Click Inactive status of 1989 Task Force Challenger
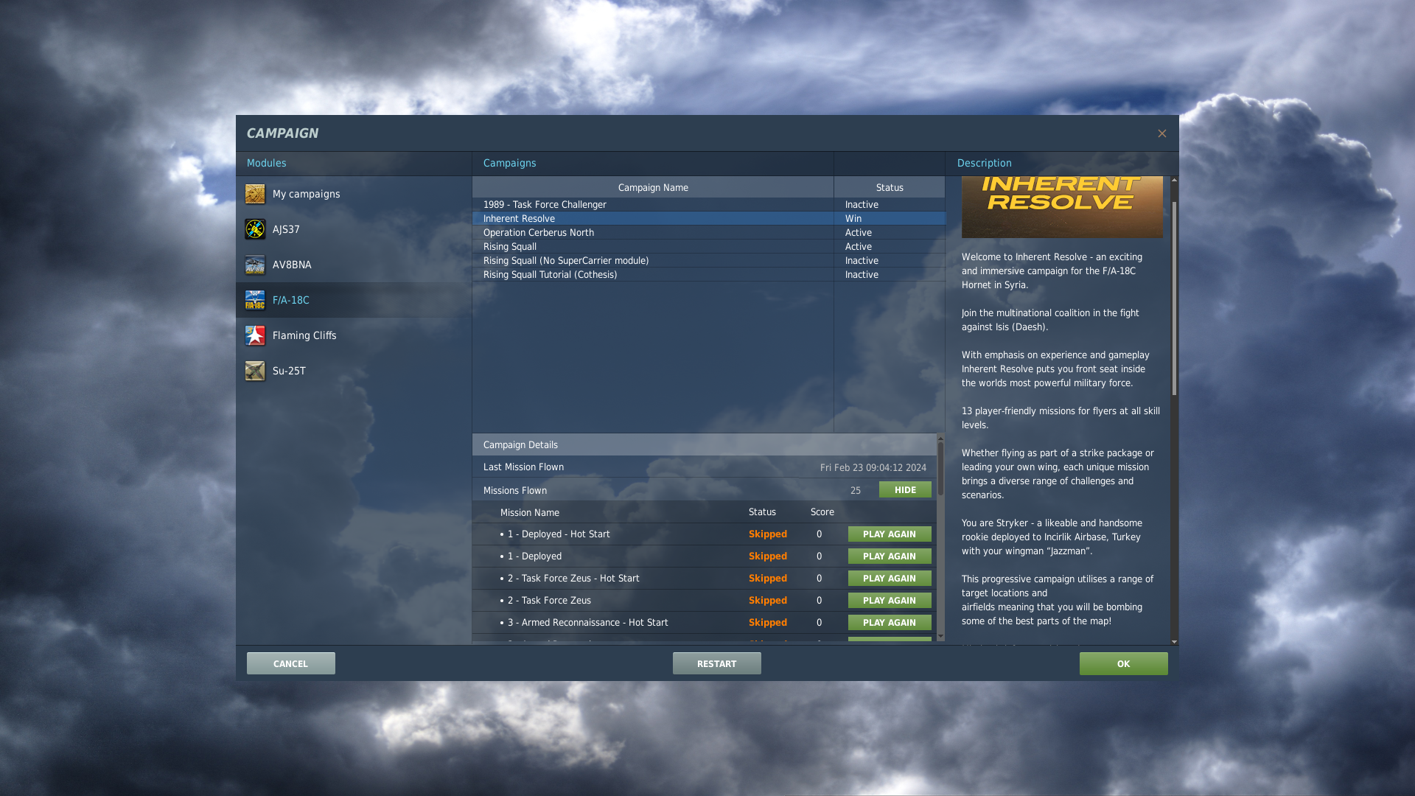Image resolution: width=1415 pixels, height=796 pixels. click(862, 205)
